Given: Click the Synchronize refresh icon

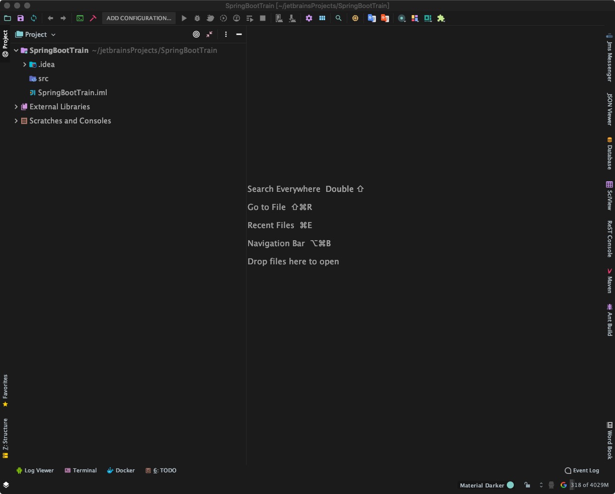Looking at the screenshot, I should [x=34, y=18].
